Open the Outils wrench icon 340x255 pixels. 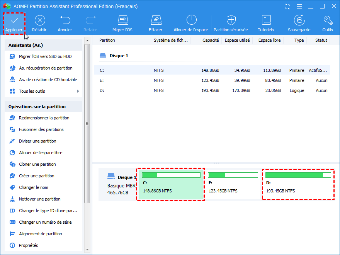click(328, 20)
